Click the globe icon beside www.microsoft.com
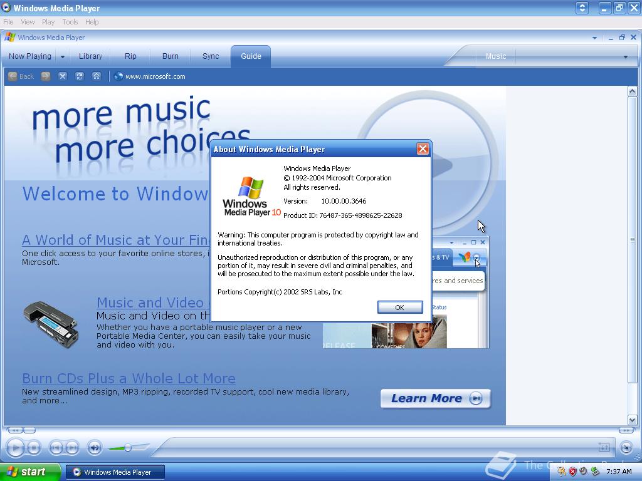642x481 pixels. point(118,76)
